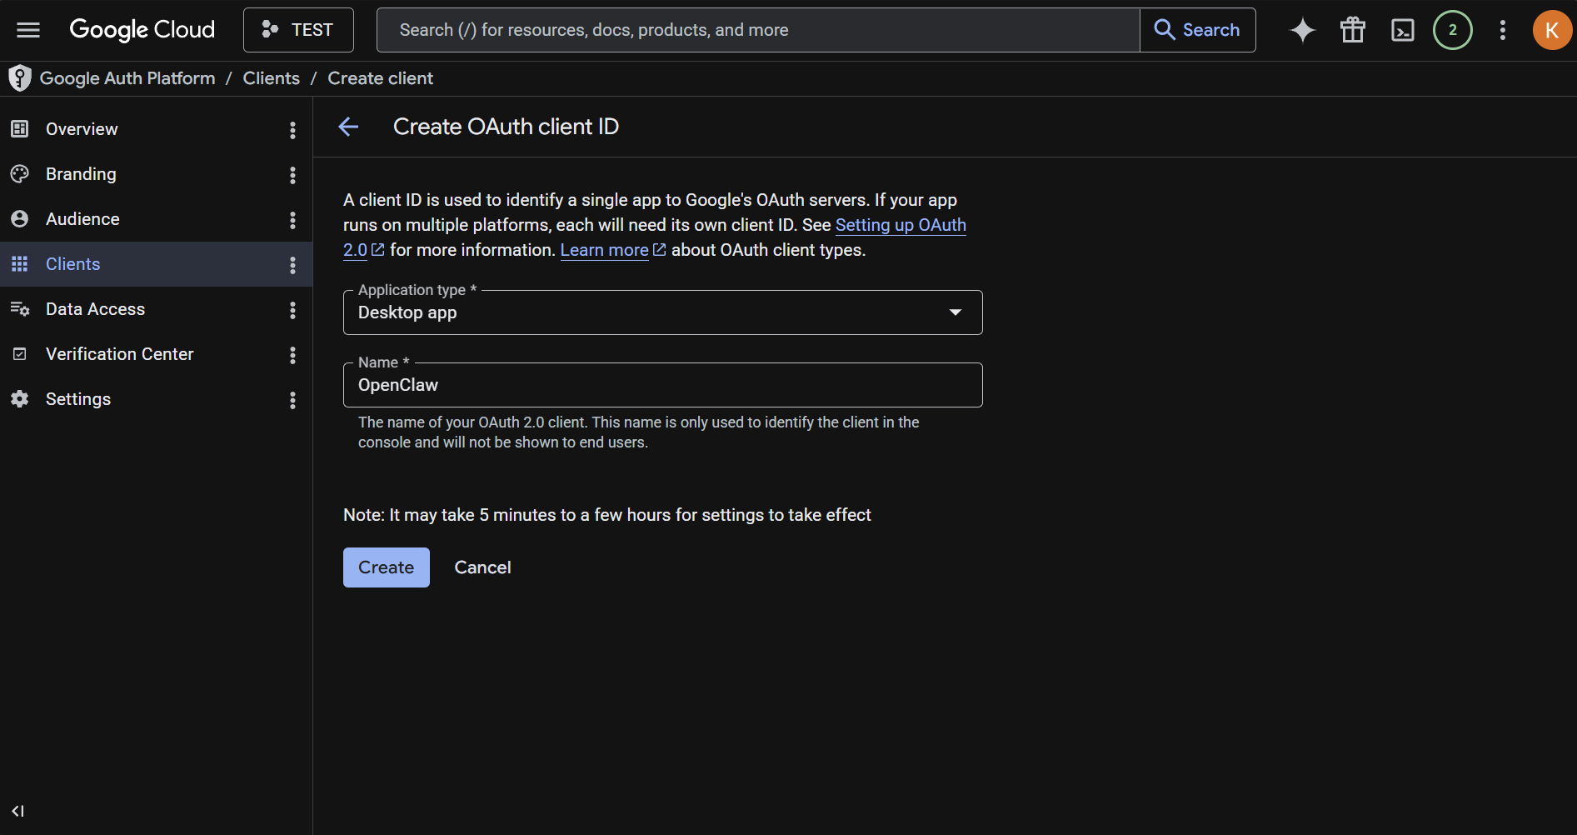Open the Branding row three-dot menu
Screen dimensions: 1577x835
(x=292, y=175)
